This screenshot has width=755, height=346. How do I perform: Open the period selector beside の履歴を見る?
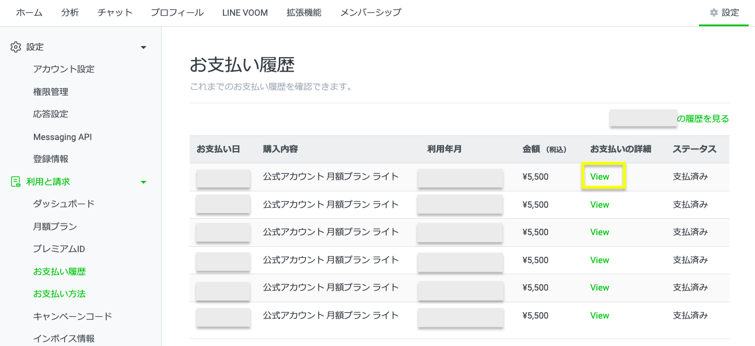(643, 117)
